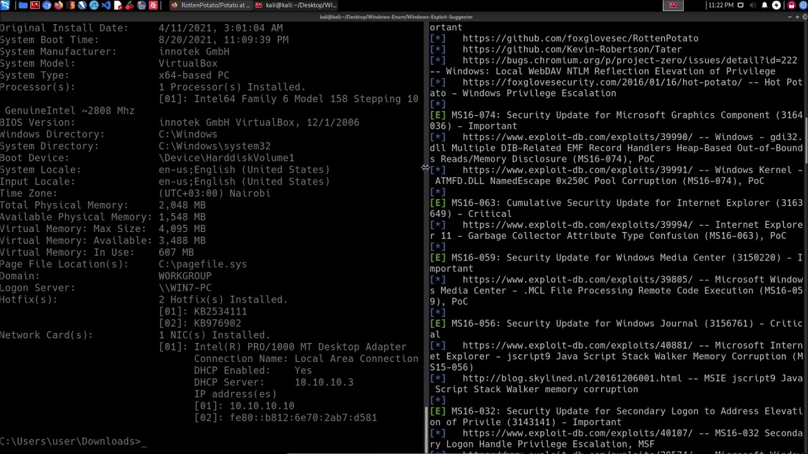Open the power manager lightning icon
This screenshot has height=454, width=808.
pyautogui.click(x=776, y=5)
